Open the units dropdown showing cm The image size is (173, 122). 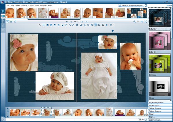pos(140,119)
